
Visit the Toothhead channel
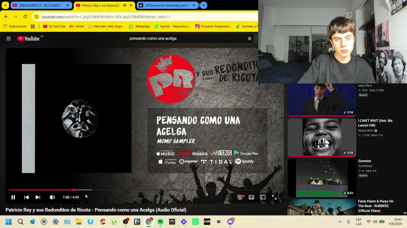coord(365,166)
